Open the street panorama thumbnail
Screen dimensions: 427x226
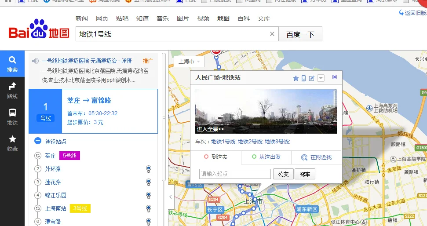point(266,111)
